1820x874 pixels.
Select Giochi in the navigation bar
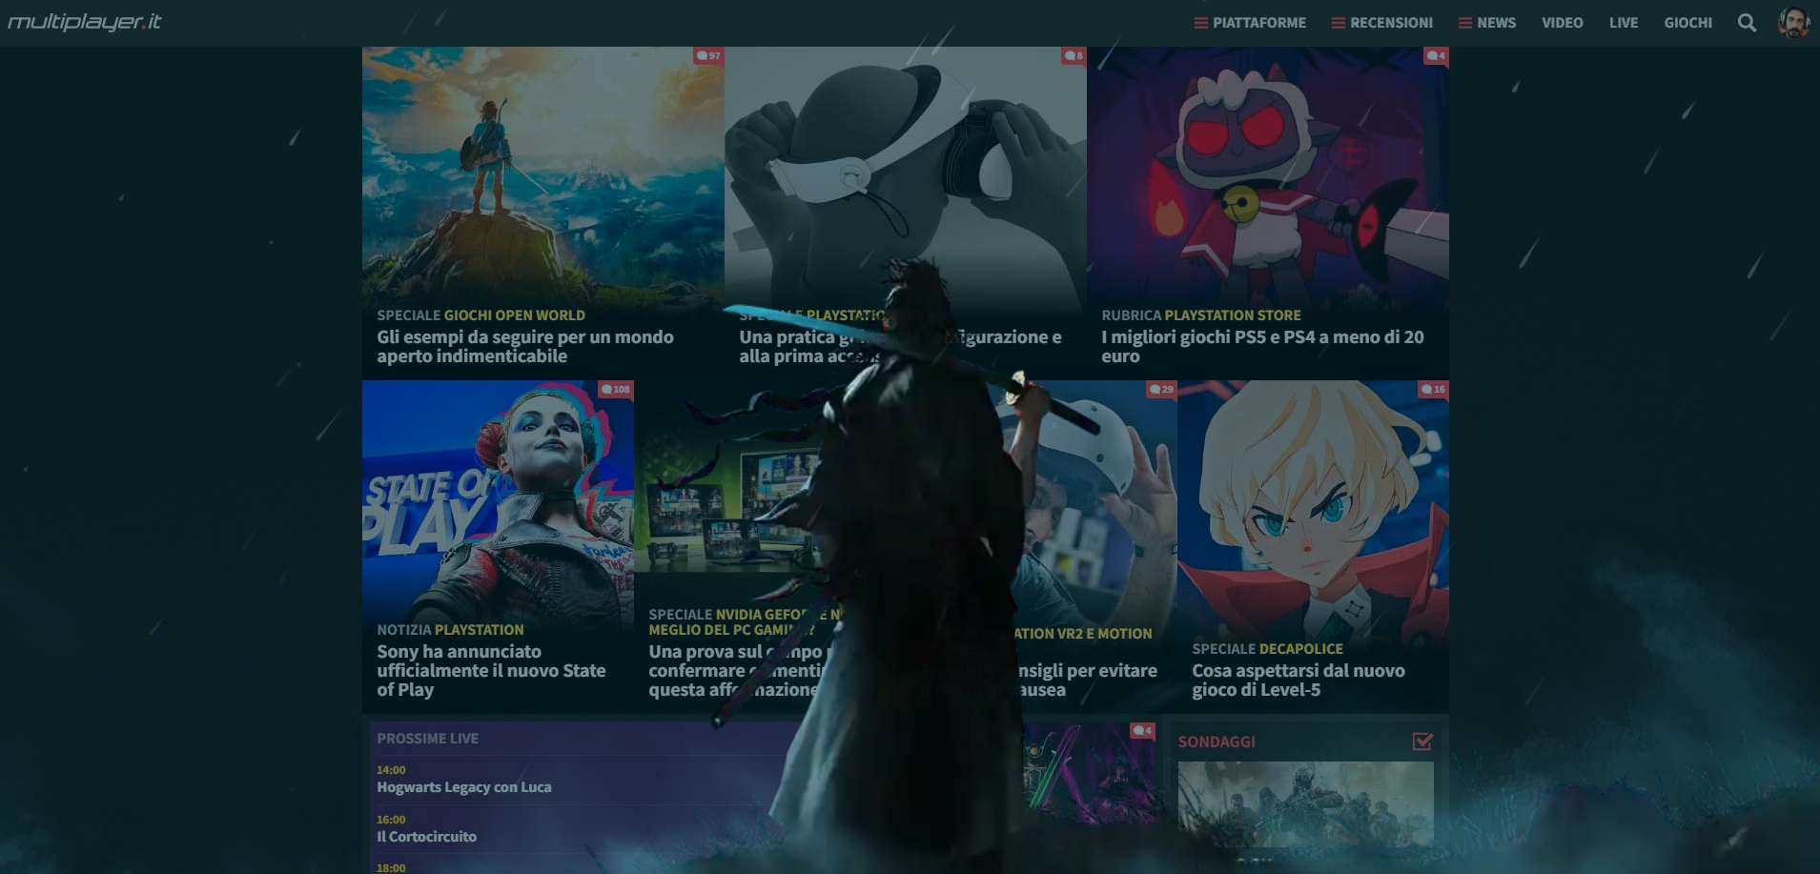pos(1687,23)
